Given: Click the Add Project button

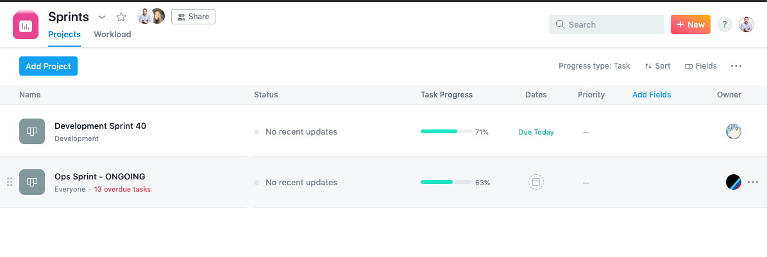Looking at the screenshot, I should pos(48,66).
